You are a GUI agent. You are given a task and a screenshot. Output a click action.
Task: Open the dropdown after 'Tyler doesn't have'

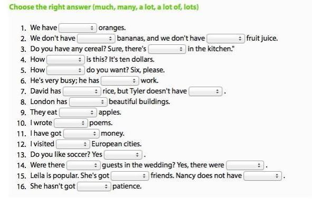(x=205, y=91)
